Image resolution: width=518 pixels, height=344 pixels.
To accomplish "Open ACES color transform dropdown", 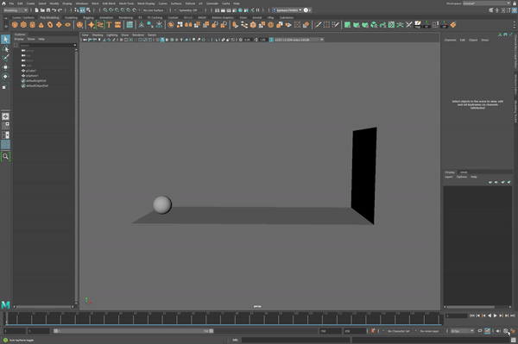I will (x=299, y=40).
